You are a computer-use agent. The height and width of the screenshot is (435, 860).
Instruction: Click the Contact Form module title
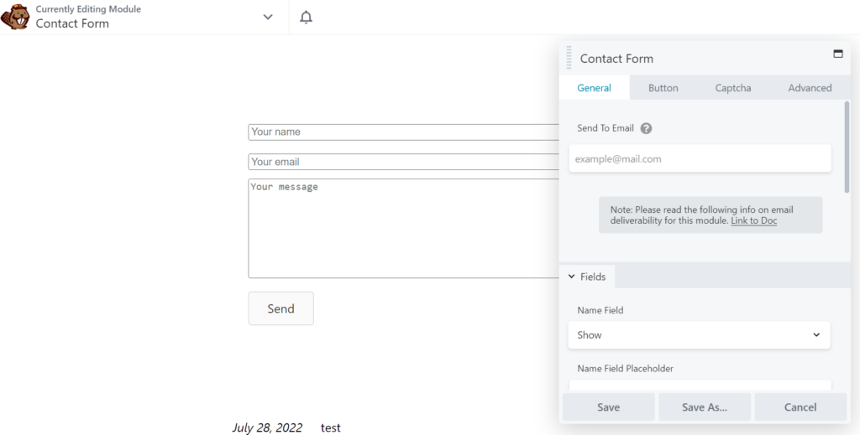pyautogui.click(x=72, y=23)
